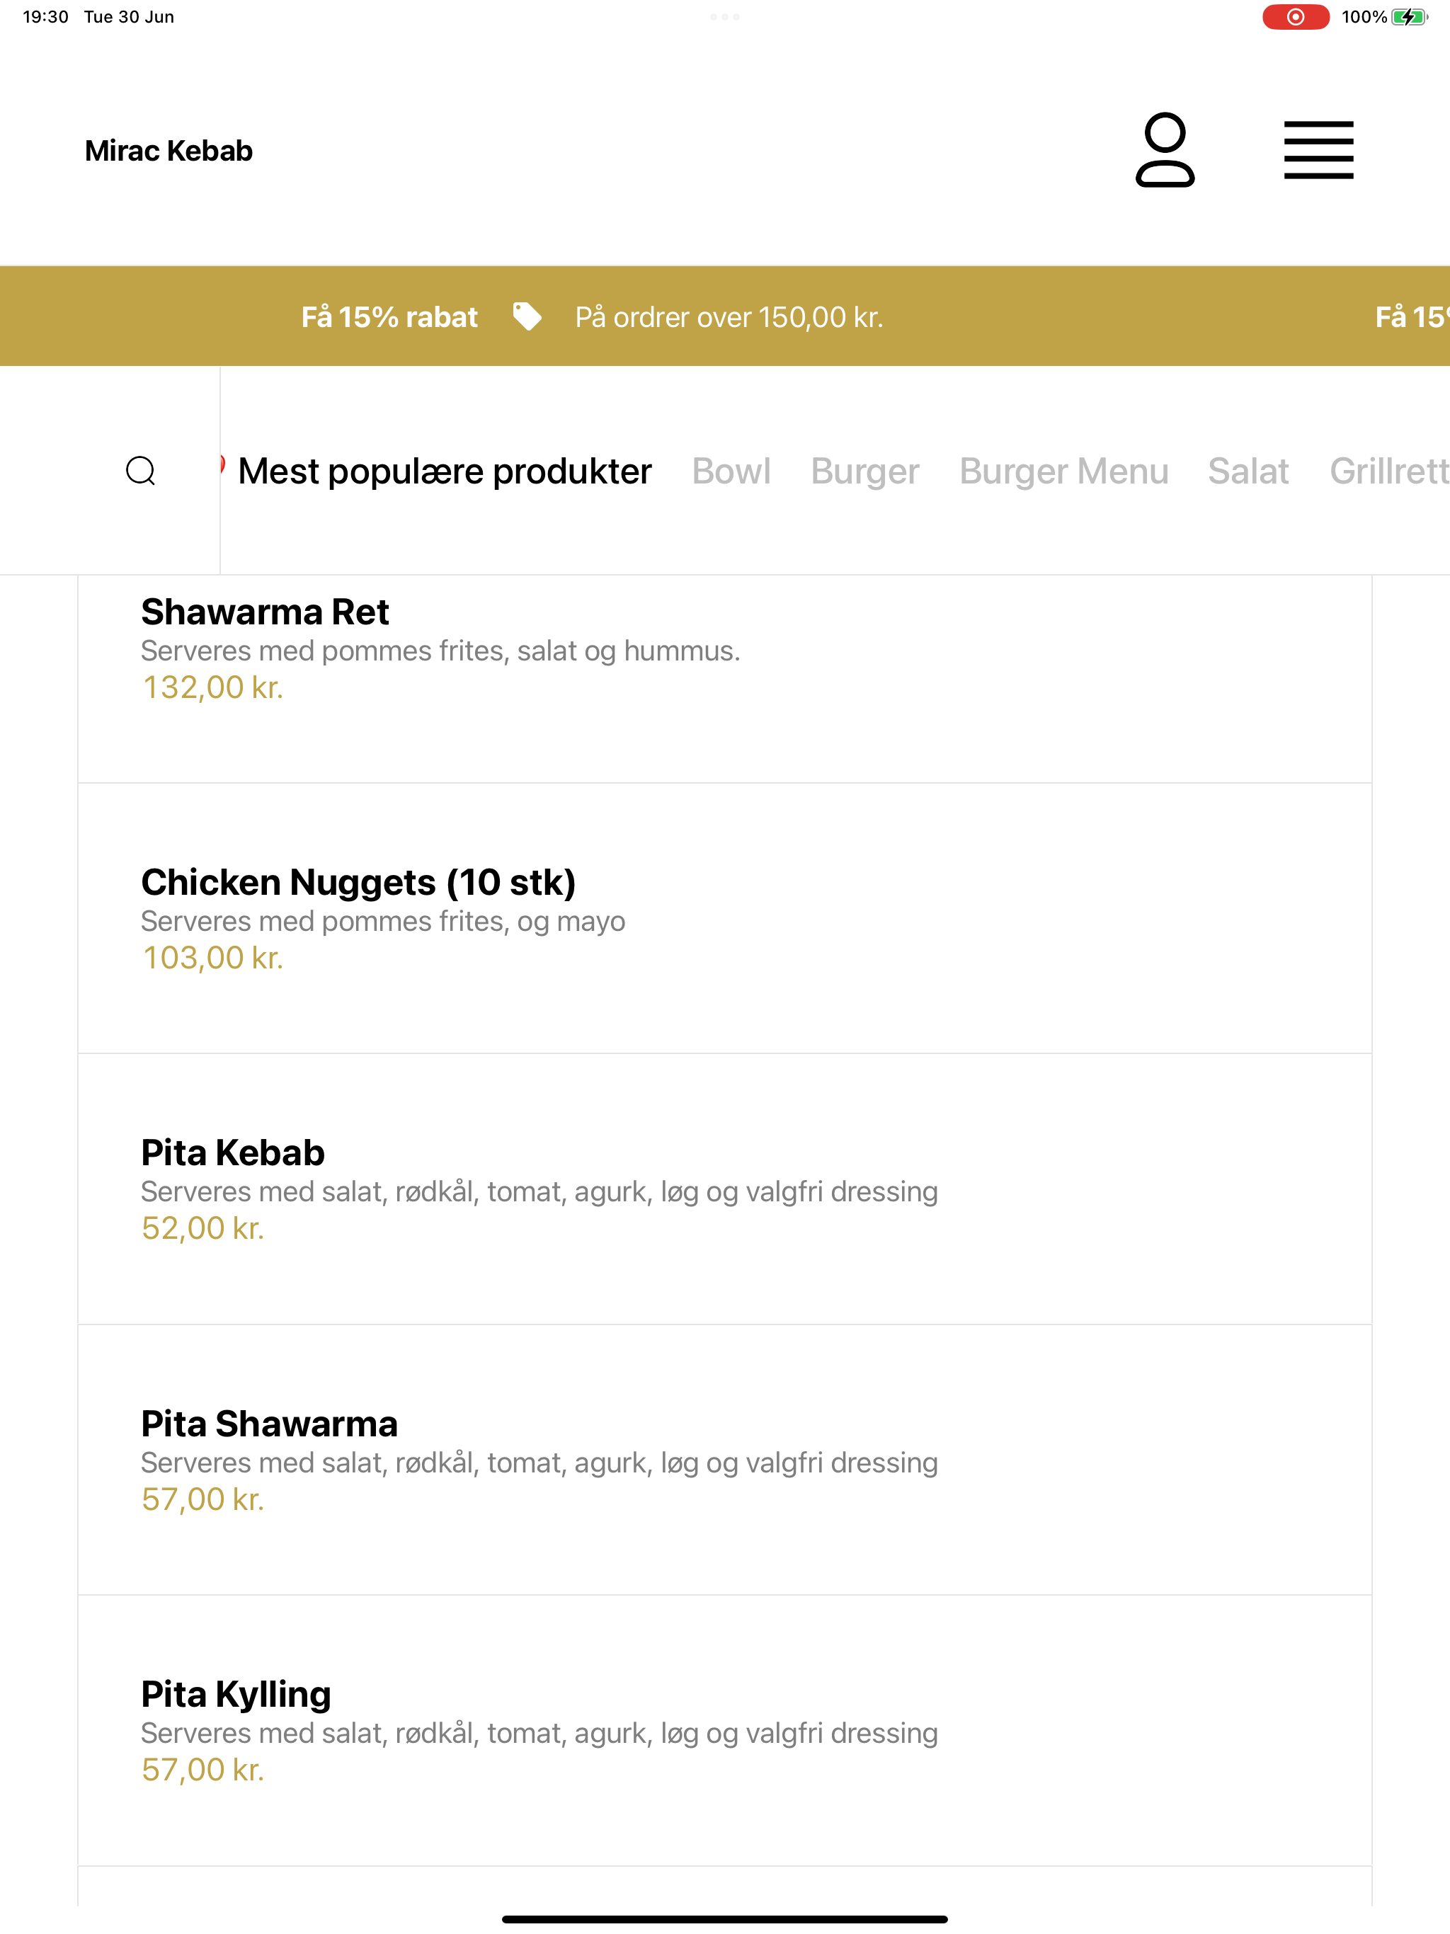
Task: Choose the Pita Kebab product
Action: coord(725,1188)
